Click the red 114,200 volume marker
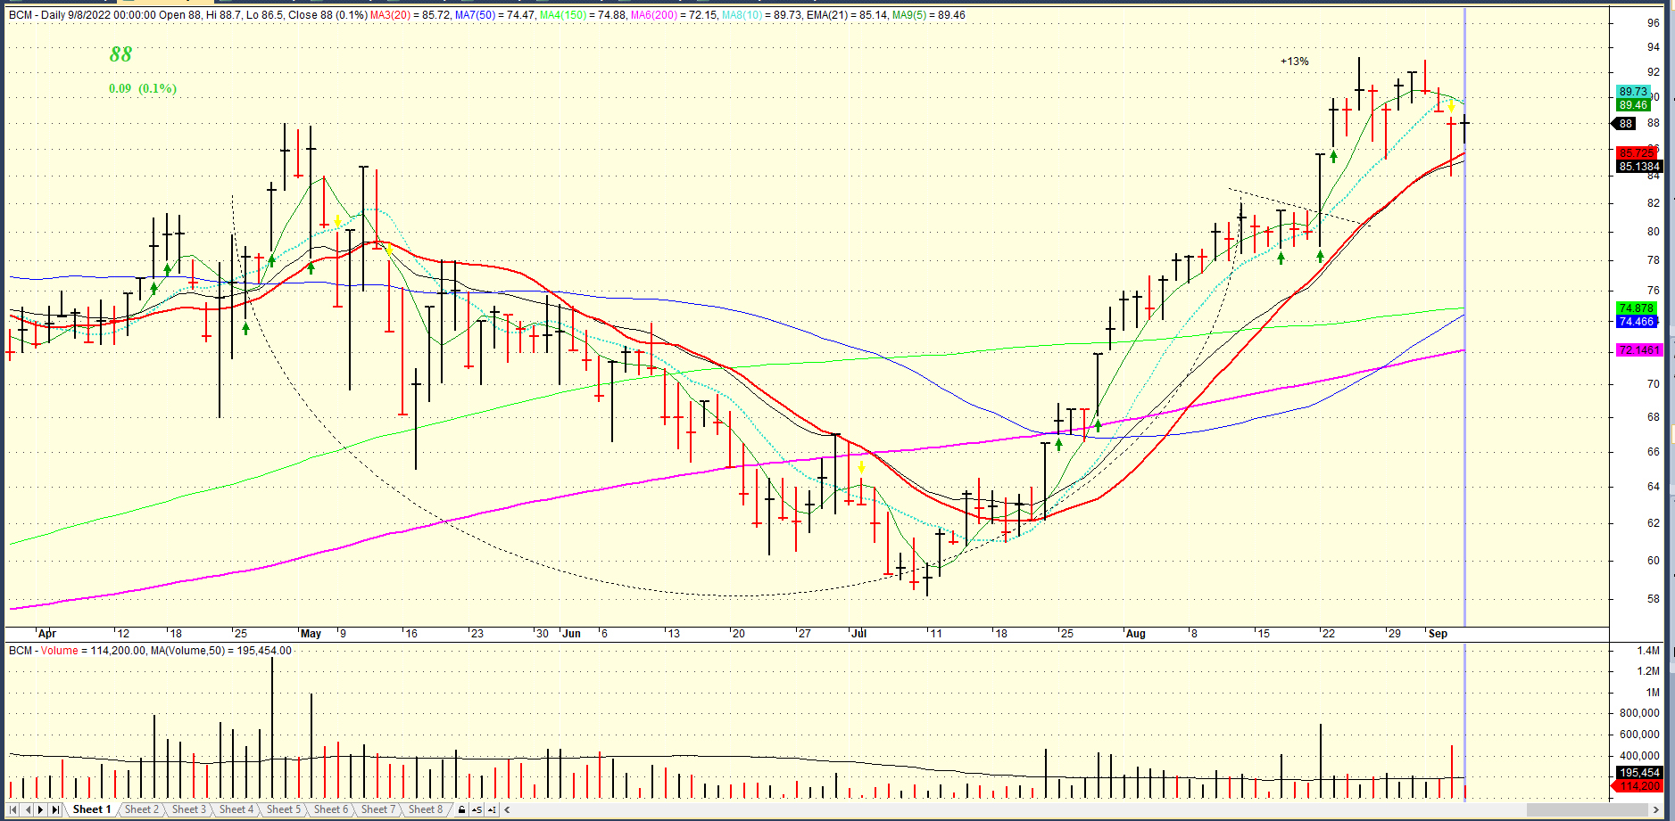1675x821 pixels. click(x=1640, y=785)
